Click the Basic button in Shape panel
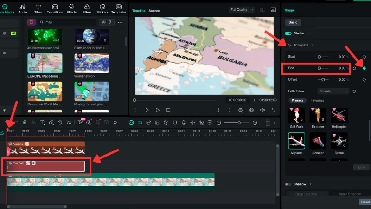This screenshot has width=371, height=209. (293, 22)
